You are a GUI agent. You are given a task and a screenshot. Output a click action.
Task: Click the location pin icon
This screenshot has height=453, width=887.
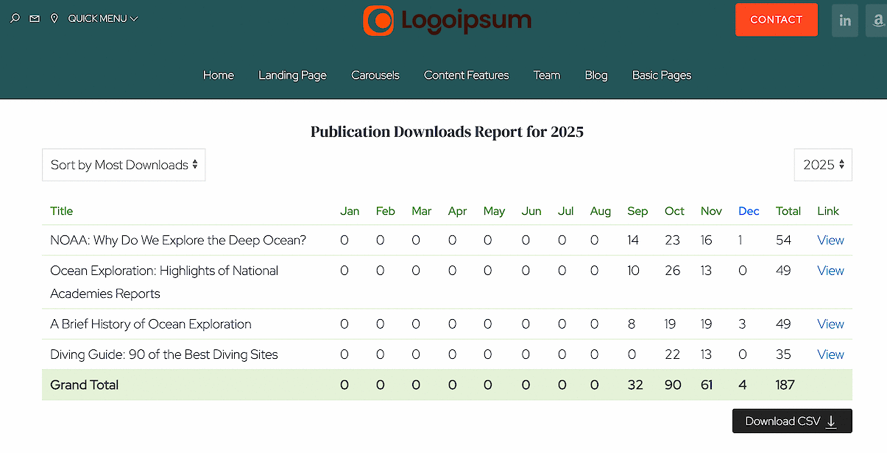point(54,18)
